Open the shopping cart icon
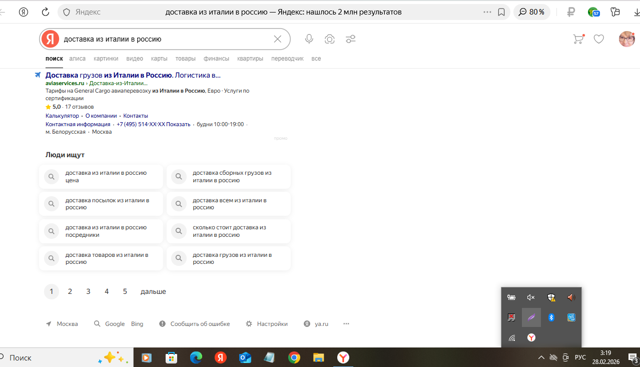640x367 pixels. tap(578, 39)
